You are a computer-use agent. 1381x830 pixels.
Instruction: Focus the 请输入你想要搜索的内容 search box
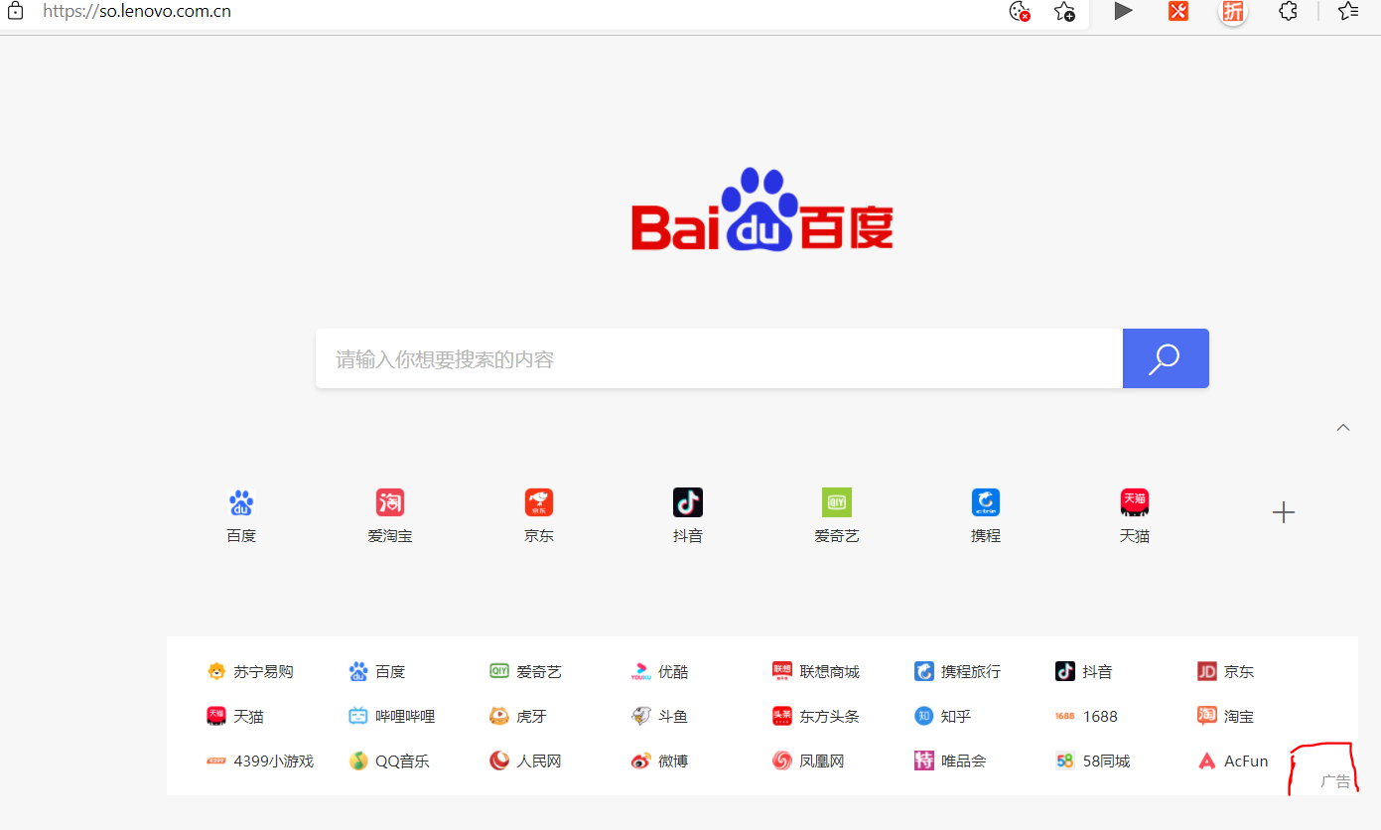click(719, 358)
